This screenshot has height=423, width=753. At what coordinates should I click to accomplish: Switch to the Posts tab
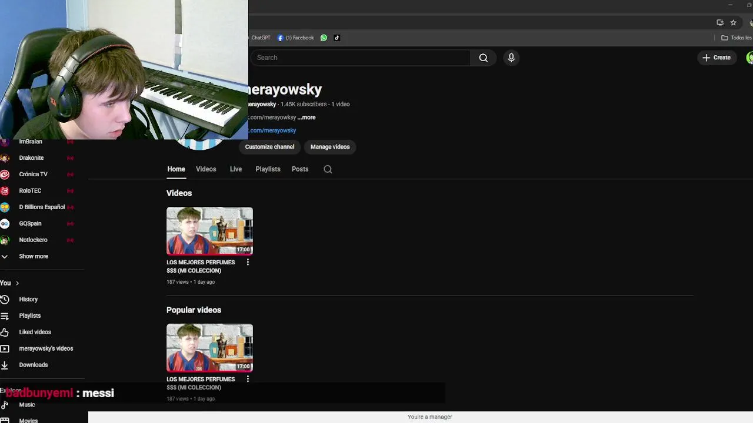point(300,169)
